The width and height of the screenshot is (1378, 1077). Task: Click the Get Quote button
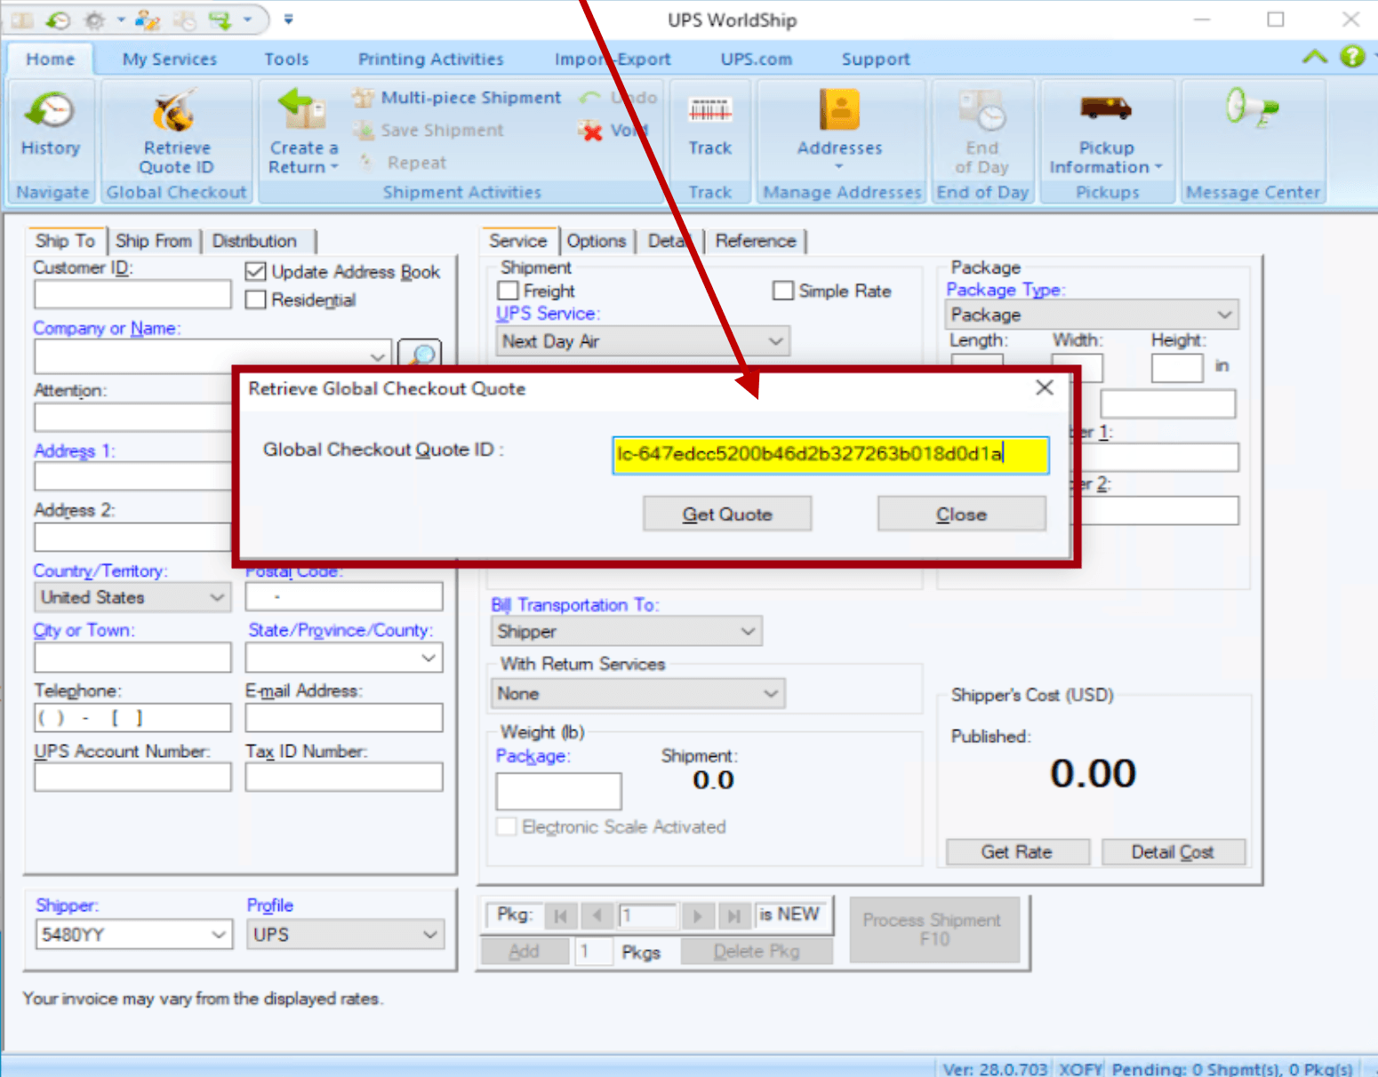point(727,514)
